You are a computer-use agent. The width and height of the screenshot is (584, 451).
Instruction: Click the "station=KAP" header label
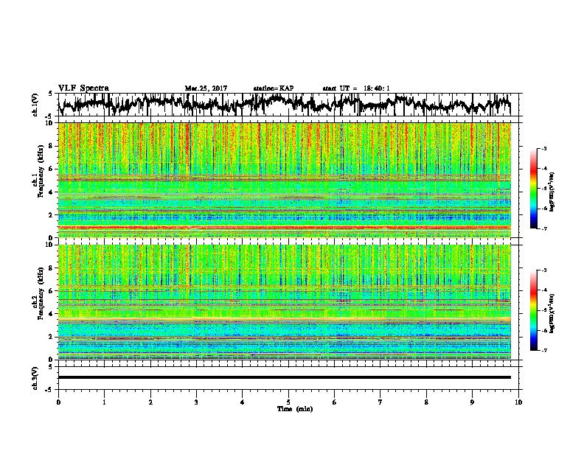point(274,88)
